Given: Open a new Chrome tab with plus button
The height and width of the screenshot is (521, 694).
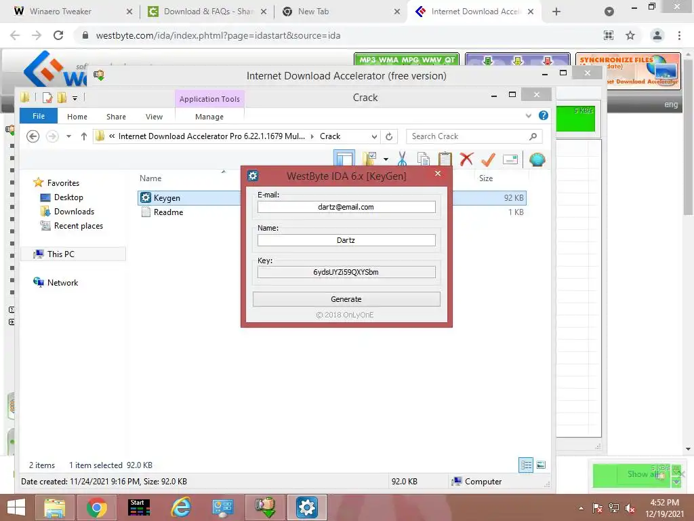Looking at the screenshot, I should pos(556,12).
